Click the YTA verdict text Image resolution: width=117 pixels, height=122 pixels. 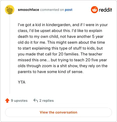(22, 82)
